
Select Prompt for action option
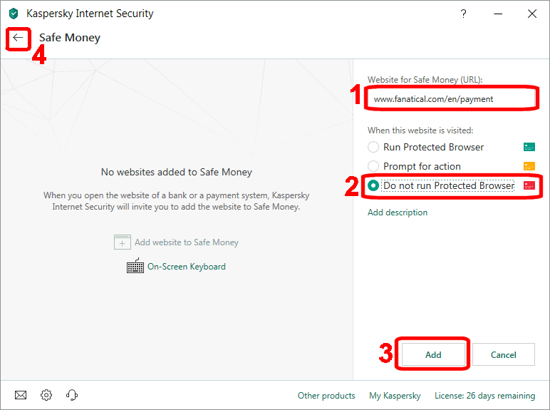click(414, 166)
